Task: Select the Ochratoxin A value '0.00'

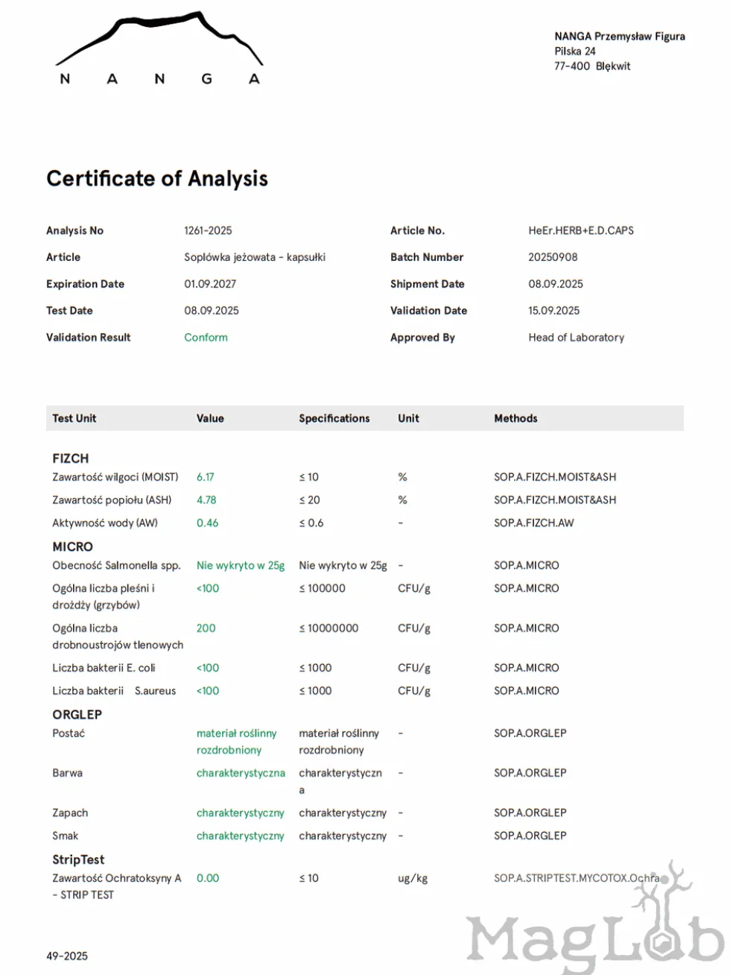Action: tap(208, 878)
